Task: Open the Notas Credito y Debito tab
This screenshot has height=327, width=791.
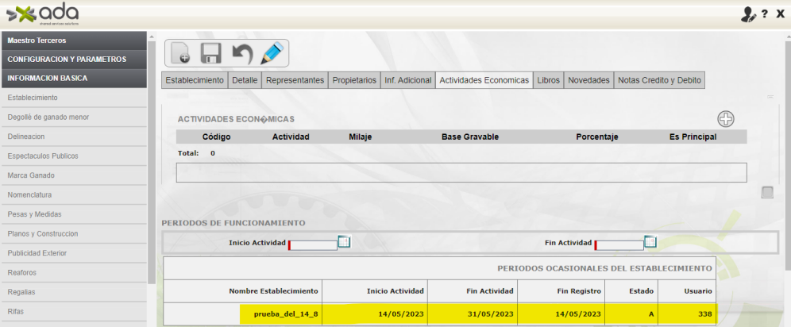Action: pyautogui.click(x=659, y=80)
